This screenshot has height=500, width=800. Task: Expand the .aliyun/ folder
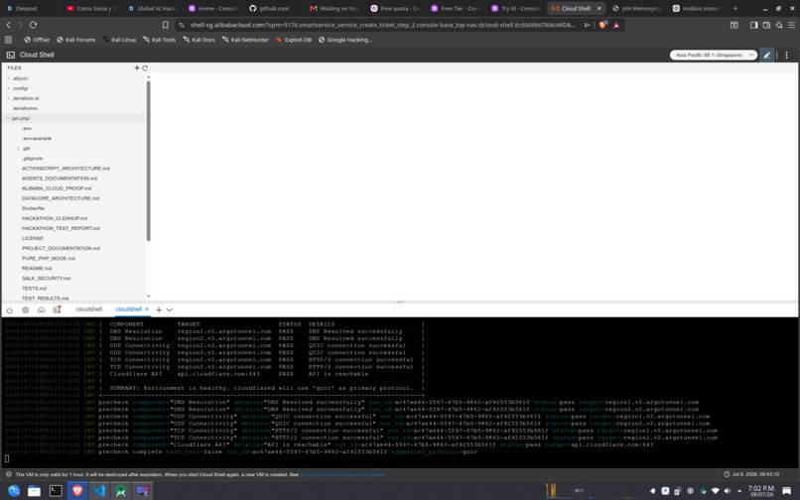(x=8, y=78)
